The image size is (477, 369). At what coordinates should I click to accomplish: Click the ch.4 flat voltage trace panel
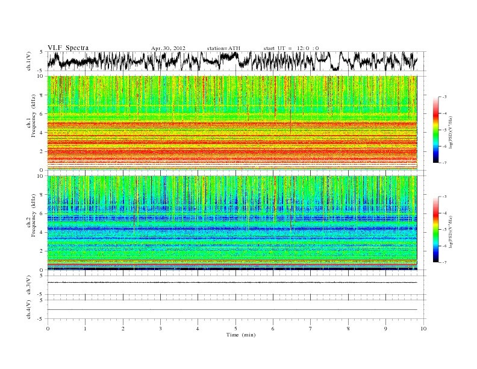[236, 309]
